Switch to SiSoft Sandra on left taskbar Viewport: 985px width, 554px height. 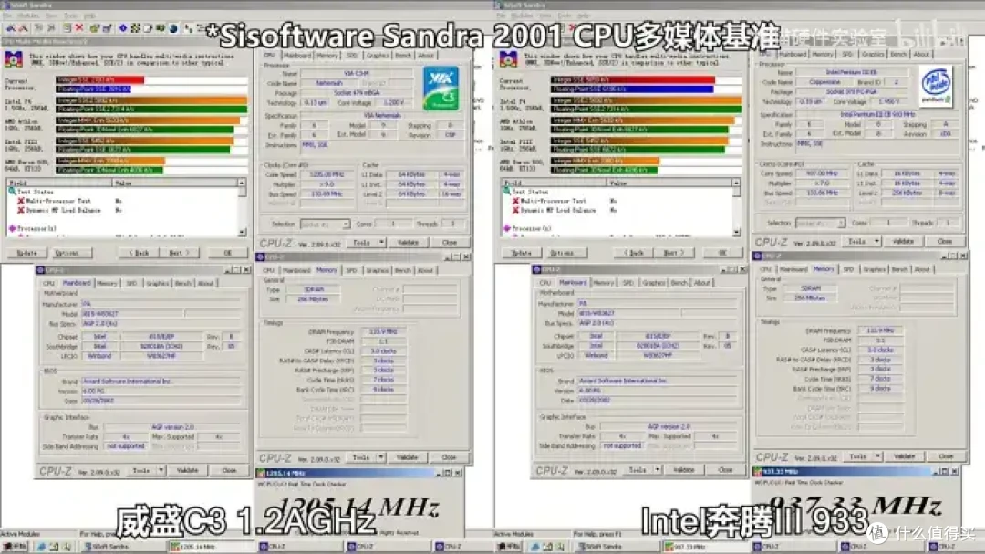coord(122,547)
